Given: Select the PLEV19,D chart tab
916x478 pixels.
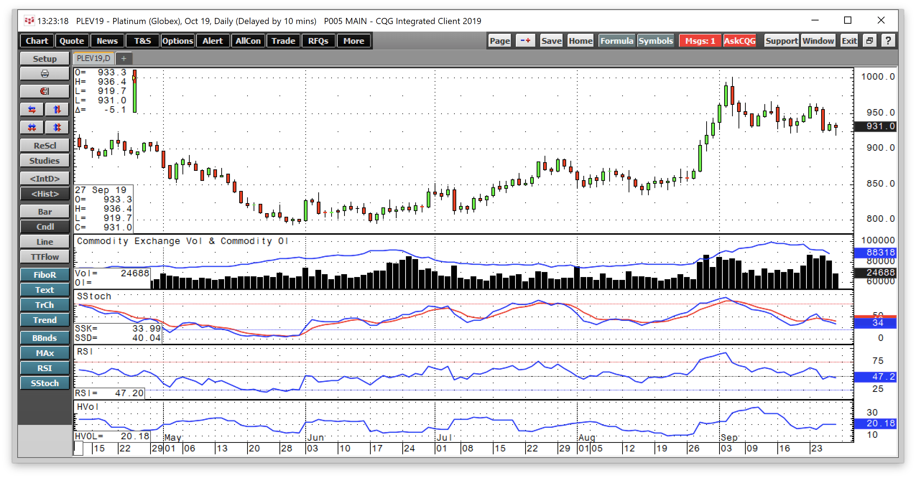Looking at the screenshot, I should (94, 58).
